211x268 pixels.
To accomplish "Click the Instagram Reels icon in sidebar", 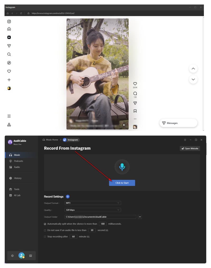I will [x=9, y=37].
